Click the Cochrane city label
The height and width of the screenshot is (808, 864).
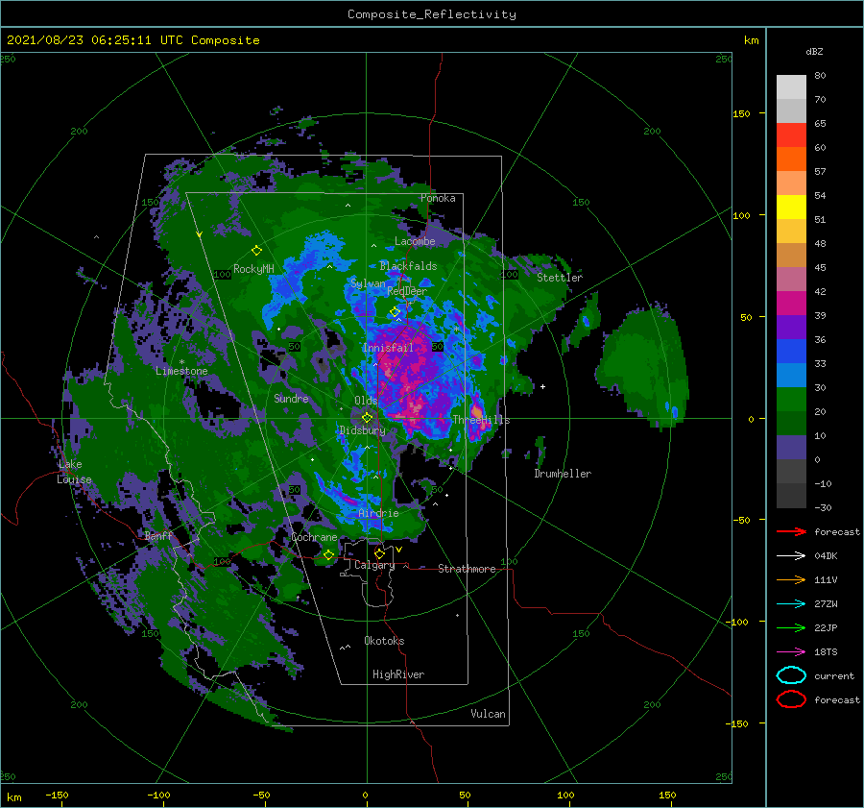click(x=314, y=537)
